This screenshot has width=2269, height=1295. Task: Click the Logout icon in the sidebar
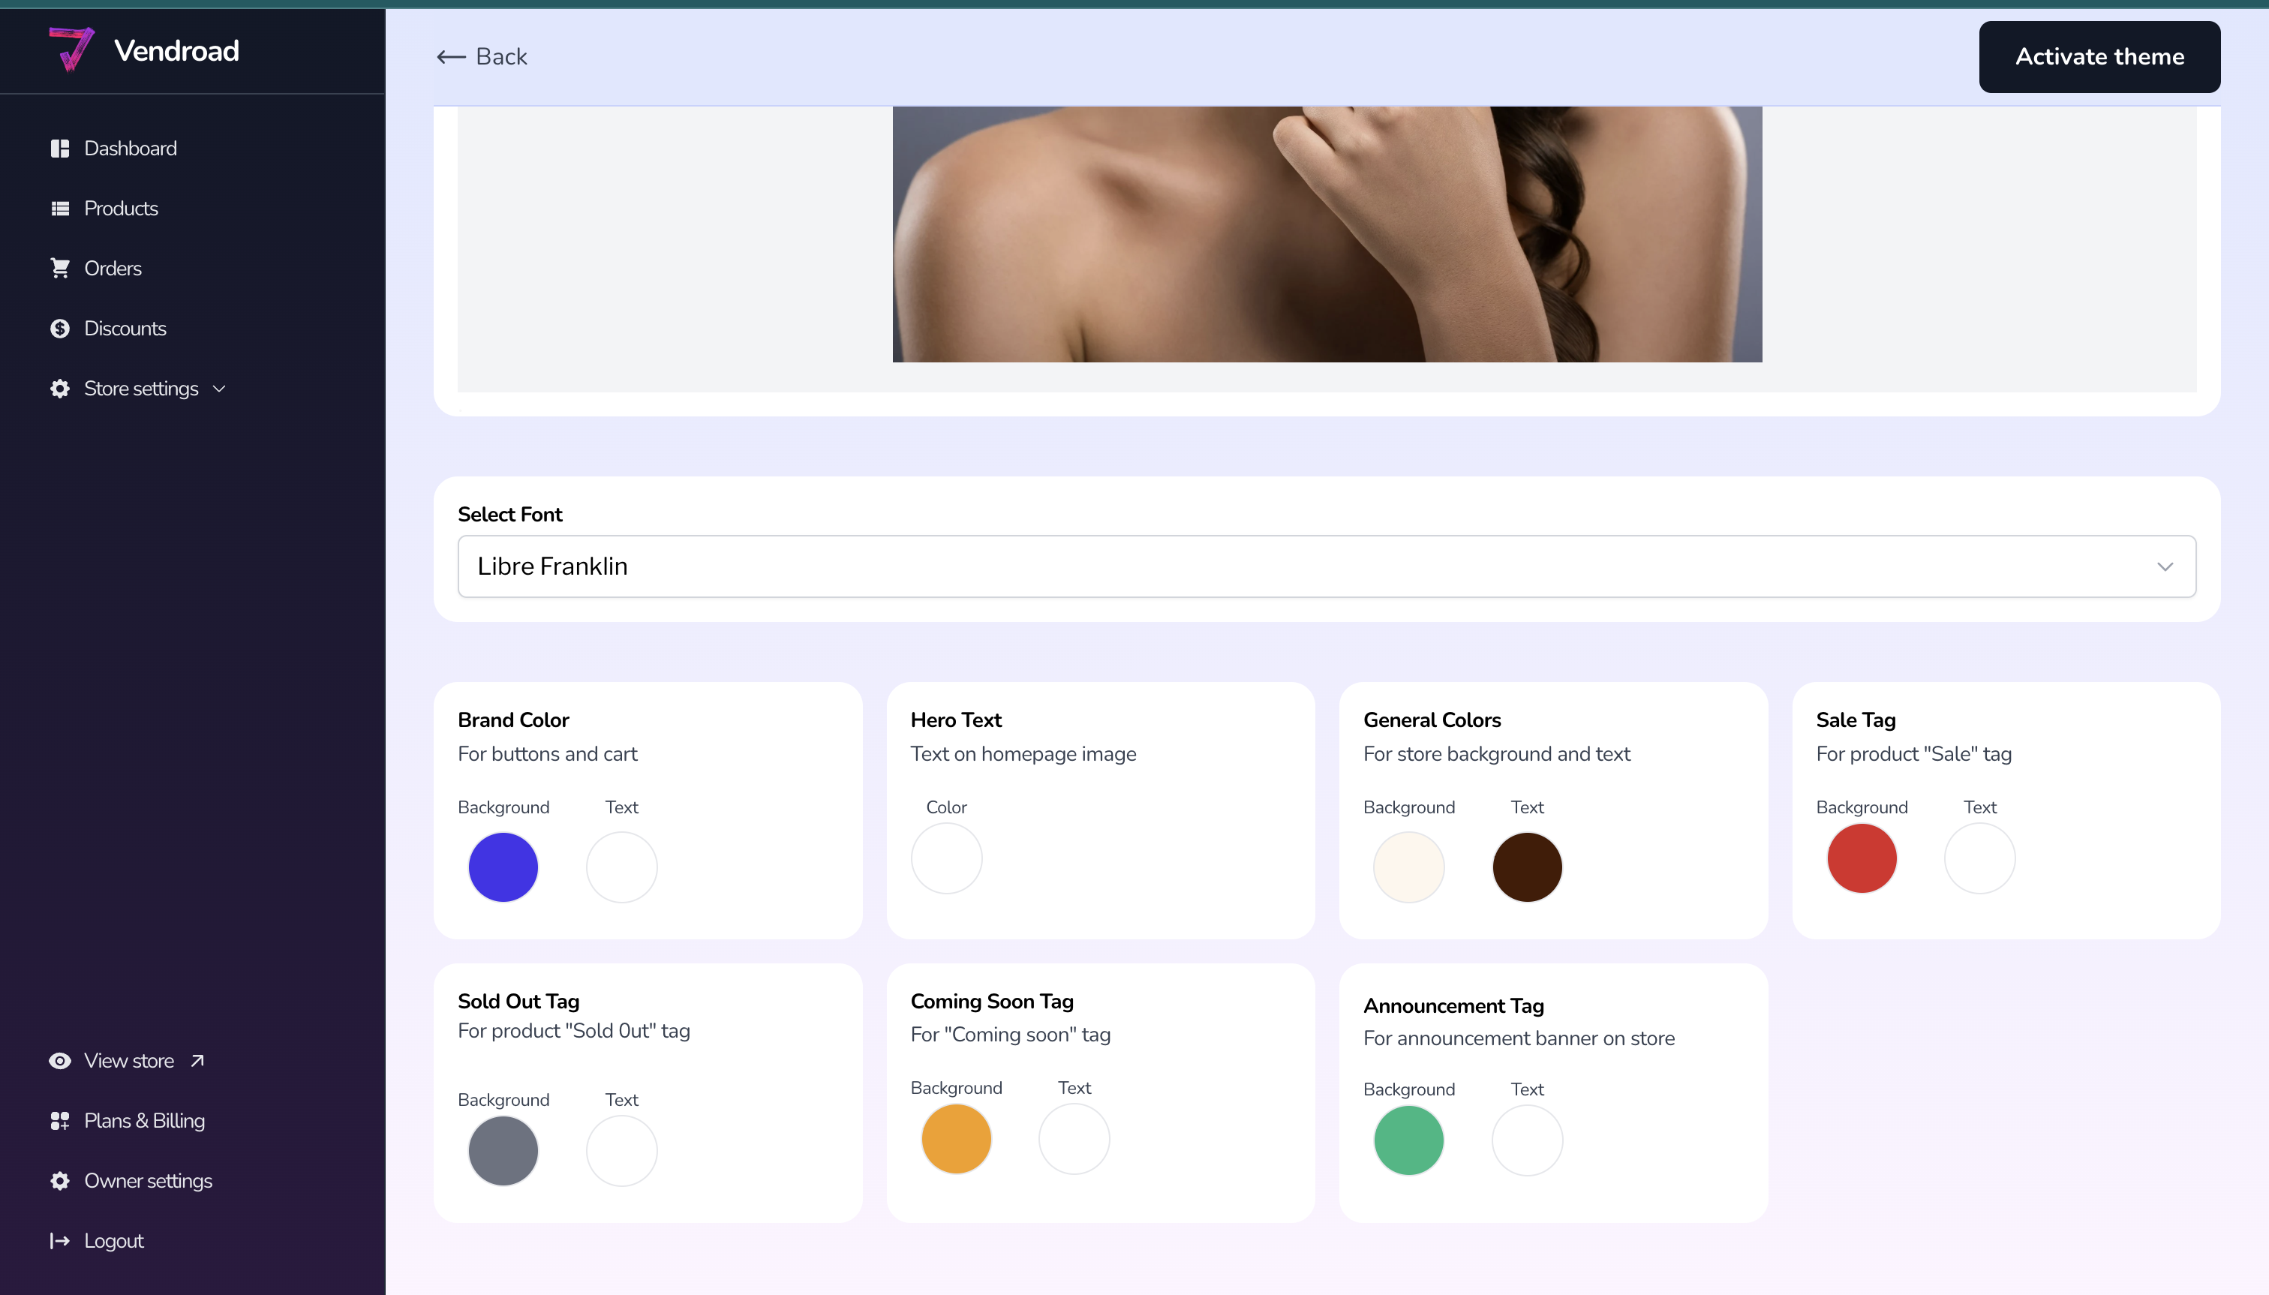(59, 1240)
